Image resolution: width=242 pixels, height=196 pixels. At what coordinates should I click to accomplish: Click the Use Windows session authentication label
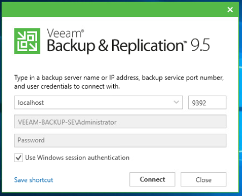(x=77, y=158)
